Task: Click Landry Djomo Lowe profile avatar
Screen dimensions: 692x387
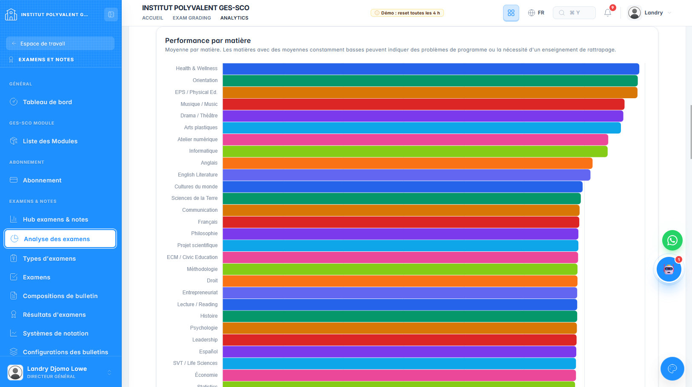Action: click(x=15, y=372)
